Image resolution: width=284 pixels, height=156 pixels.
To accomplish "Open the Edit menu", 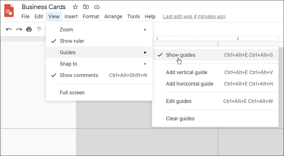I will (39, 17).
